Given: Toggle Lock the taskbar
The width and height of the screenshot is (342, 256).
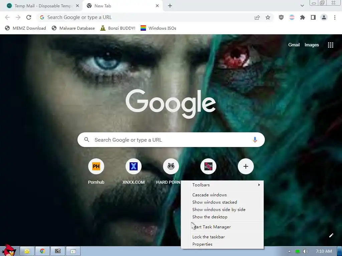Looking at the screenshot, I should point(222,237).
